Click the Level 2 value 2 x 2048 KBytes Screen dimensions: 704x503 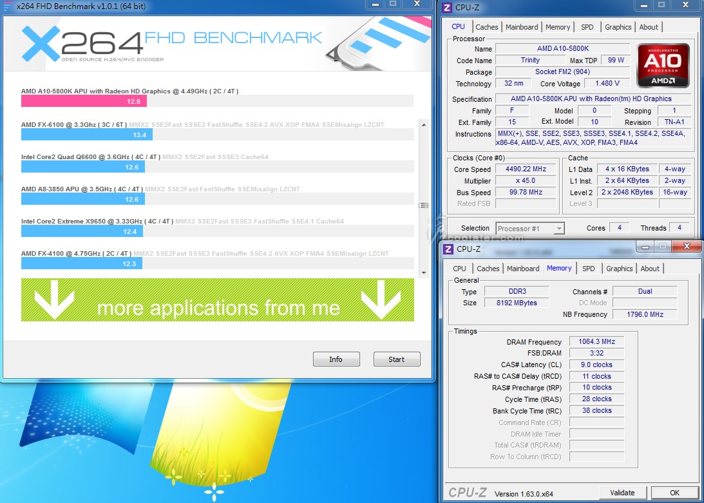click(x=627, y=192)
